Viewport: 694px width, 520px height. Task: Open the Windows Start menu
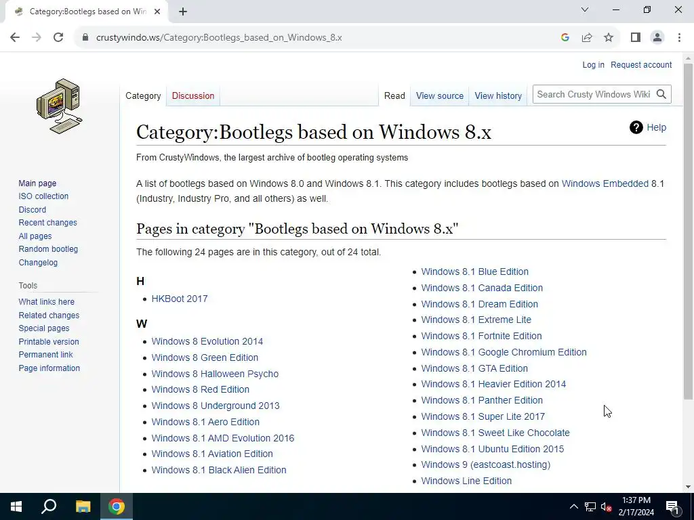pos(16,506)
